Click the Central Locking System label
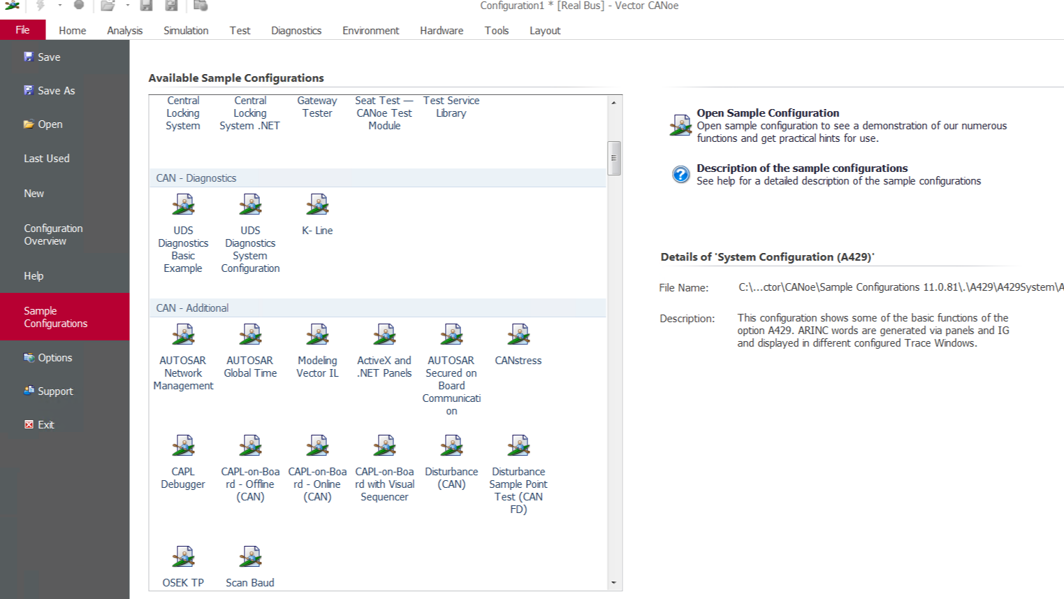The width and height of the screenshot is (1064, 599). pyautogui.click(x=183, y=113)
